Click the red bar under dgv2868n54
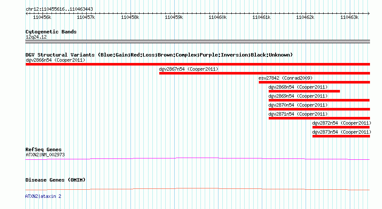The image size is (382, 209). click(x=304, y=91)
